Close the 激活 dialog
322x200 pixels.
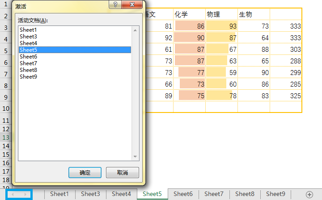[x=132, y=4]
